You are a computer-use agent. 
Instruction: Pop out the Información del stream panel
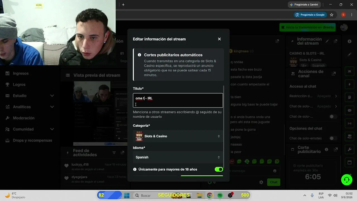(336, 41)
